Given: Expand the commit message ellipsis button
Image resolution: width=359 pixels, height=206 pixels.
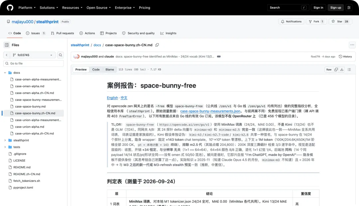Looking at the screenshot, I should coord(219,56).
